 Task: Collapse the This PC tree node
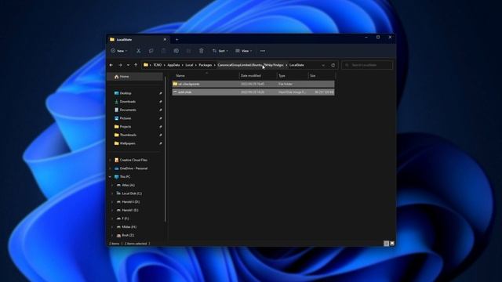[110, 177]
